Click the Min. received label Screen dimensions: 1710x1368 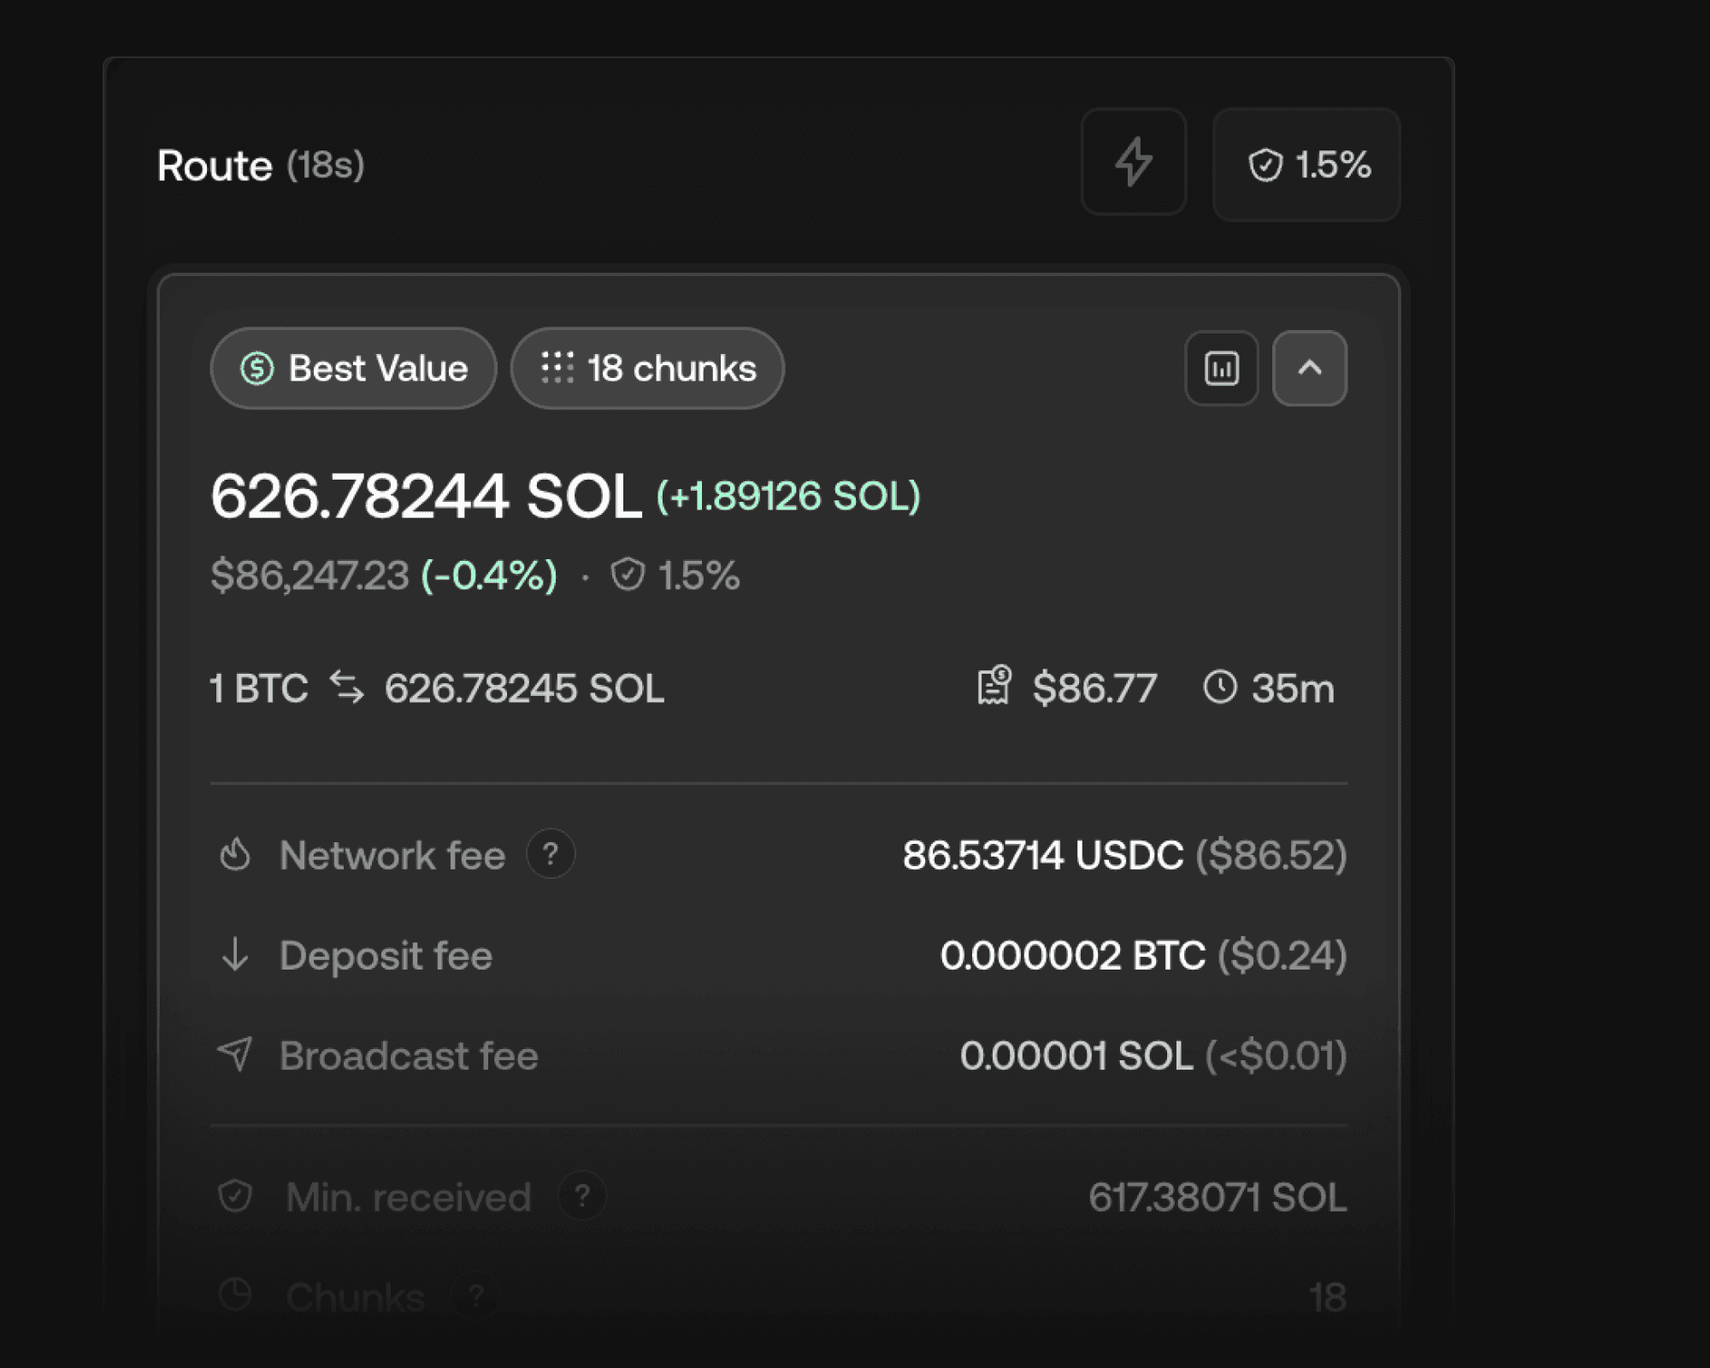pos(408,1197)
